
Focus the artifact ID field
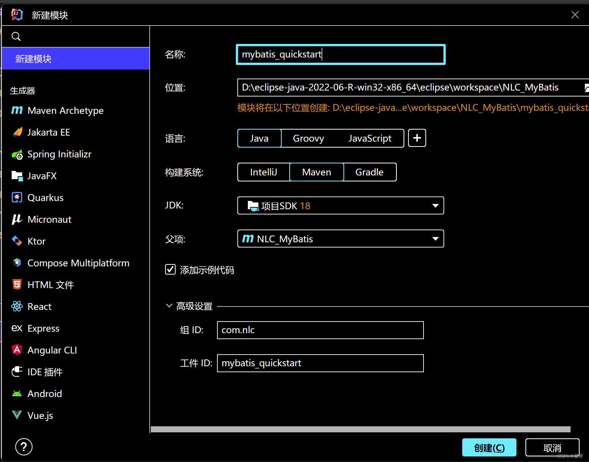point(320,363)
